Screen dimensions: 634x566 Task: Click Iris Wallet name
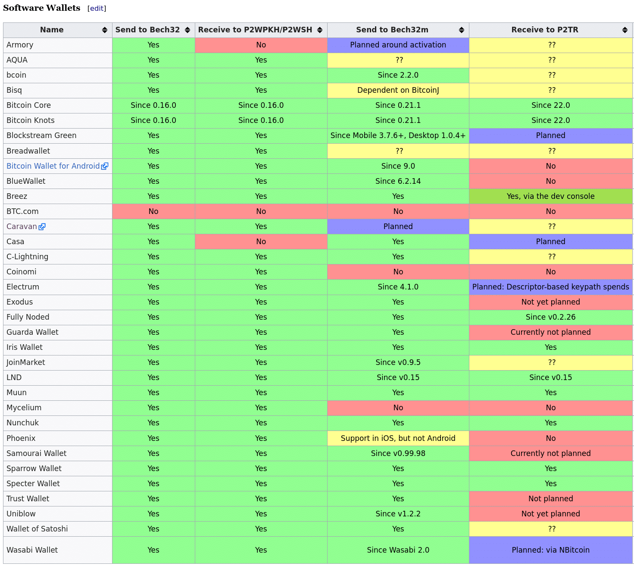click(25, 347)
